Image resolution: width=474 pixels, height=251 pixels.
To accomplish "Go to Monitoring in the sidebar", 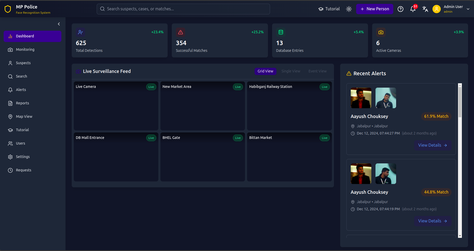I will pyautogui.click(x=32, y=49).
